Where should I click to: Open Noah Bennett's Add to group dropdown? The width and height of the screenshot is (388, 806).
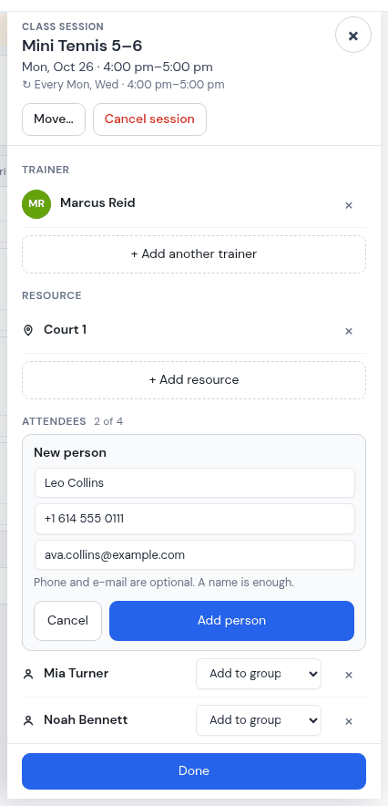[259, 720]
